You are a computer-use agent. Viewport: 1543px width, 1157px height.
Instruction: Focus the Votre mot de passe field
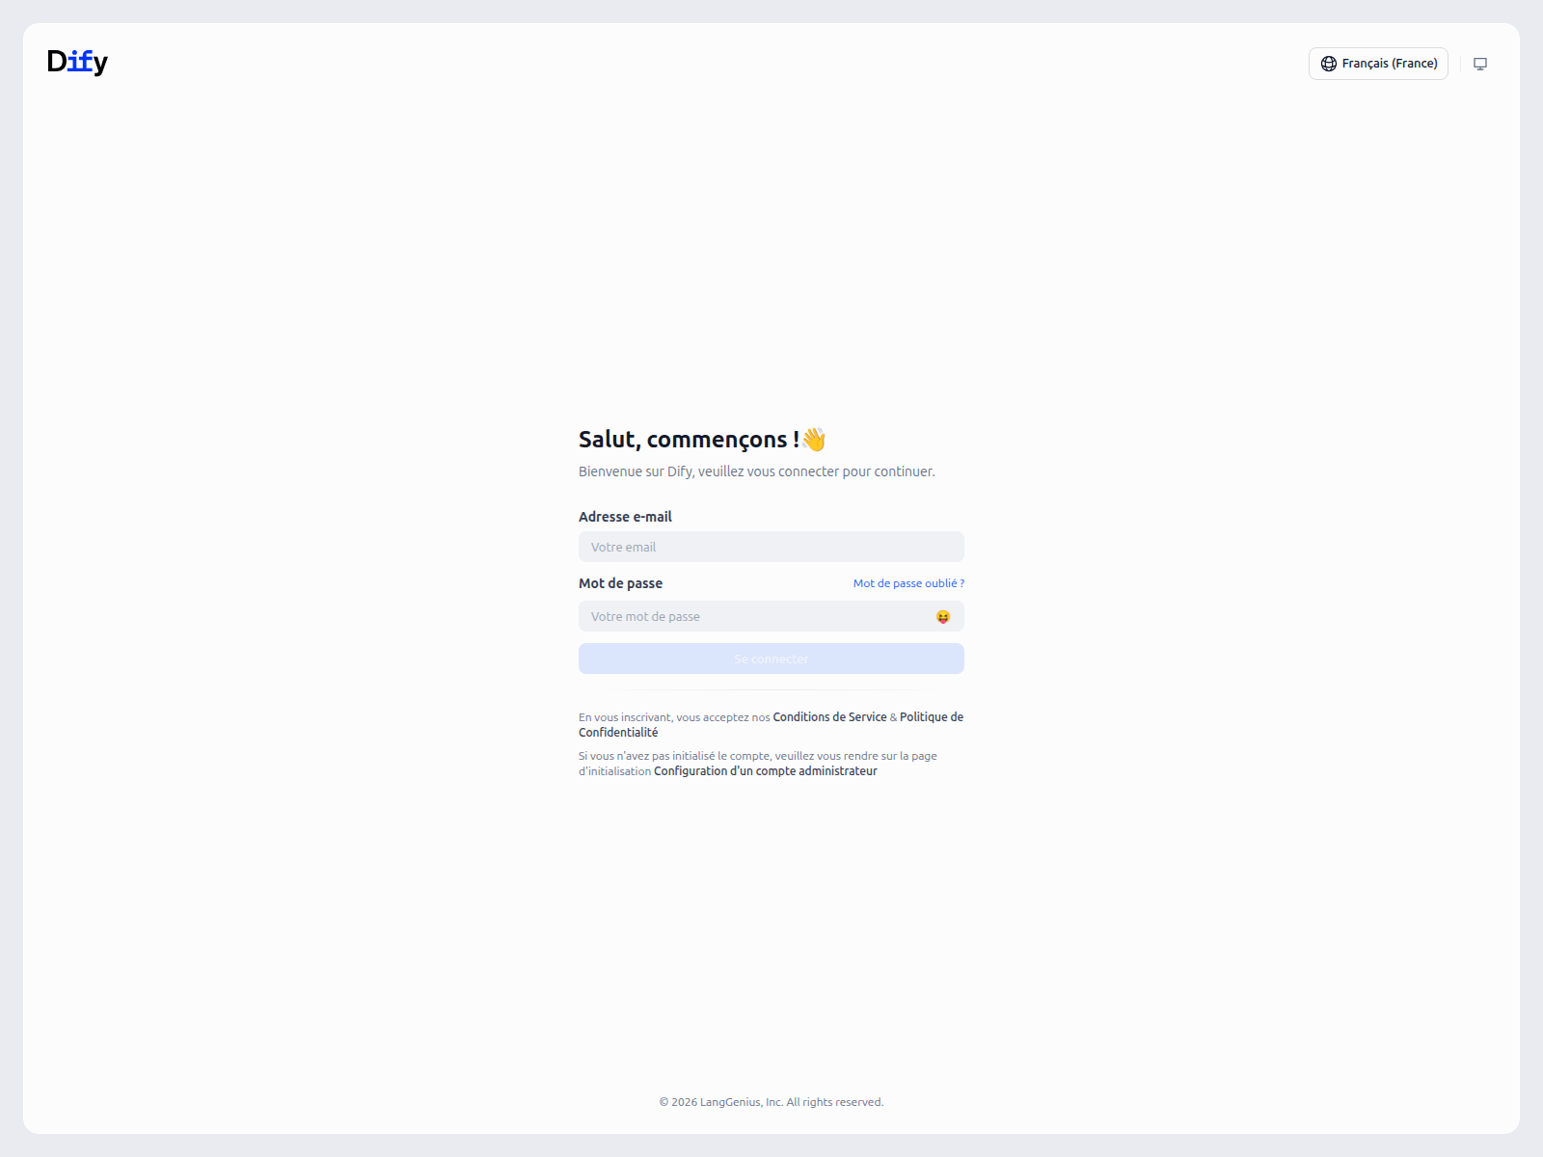click(752, 616)
